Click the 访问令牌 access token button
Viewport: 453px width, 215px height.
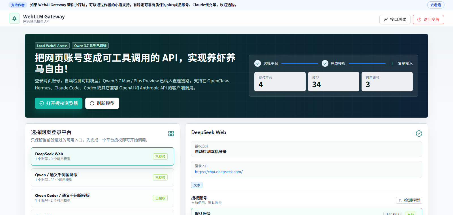click(x=428, y=20)
